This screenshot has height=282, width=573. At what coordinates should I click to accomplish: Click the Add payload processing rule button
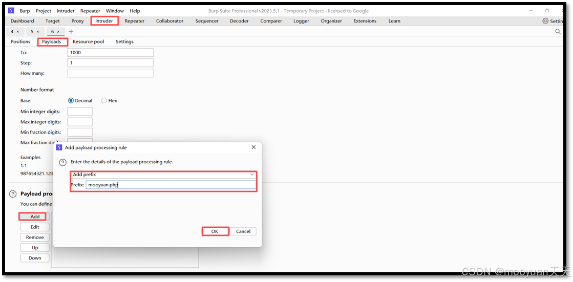coord(35,216)
